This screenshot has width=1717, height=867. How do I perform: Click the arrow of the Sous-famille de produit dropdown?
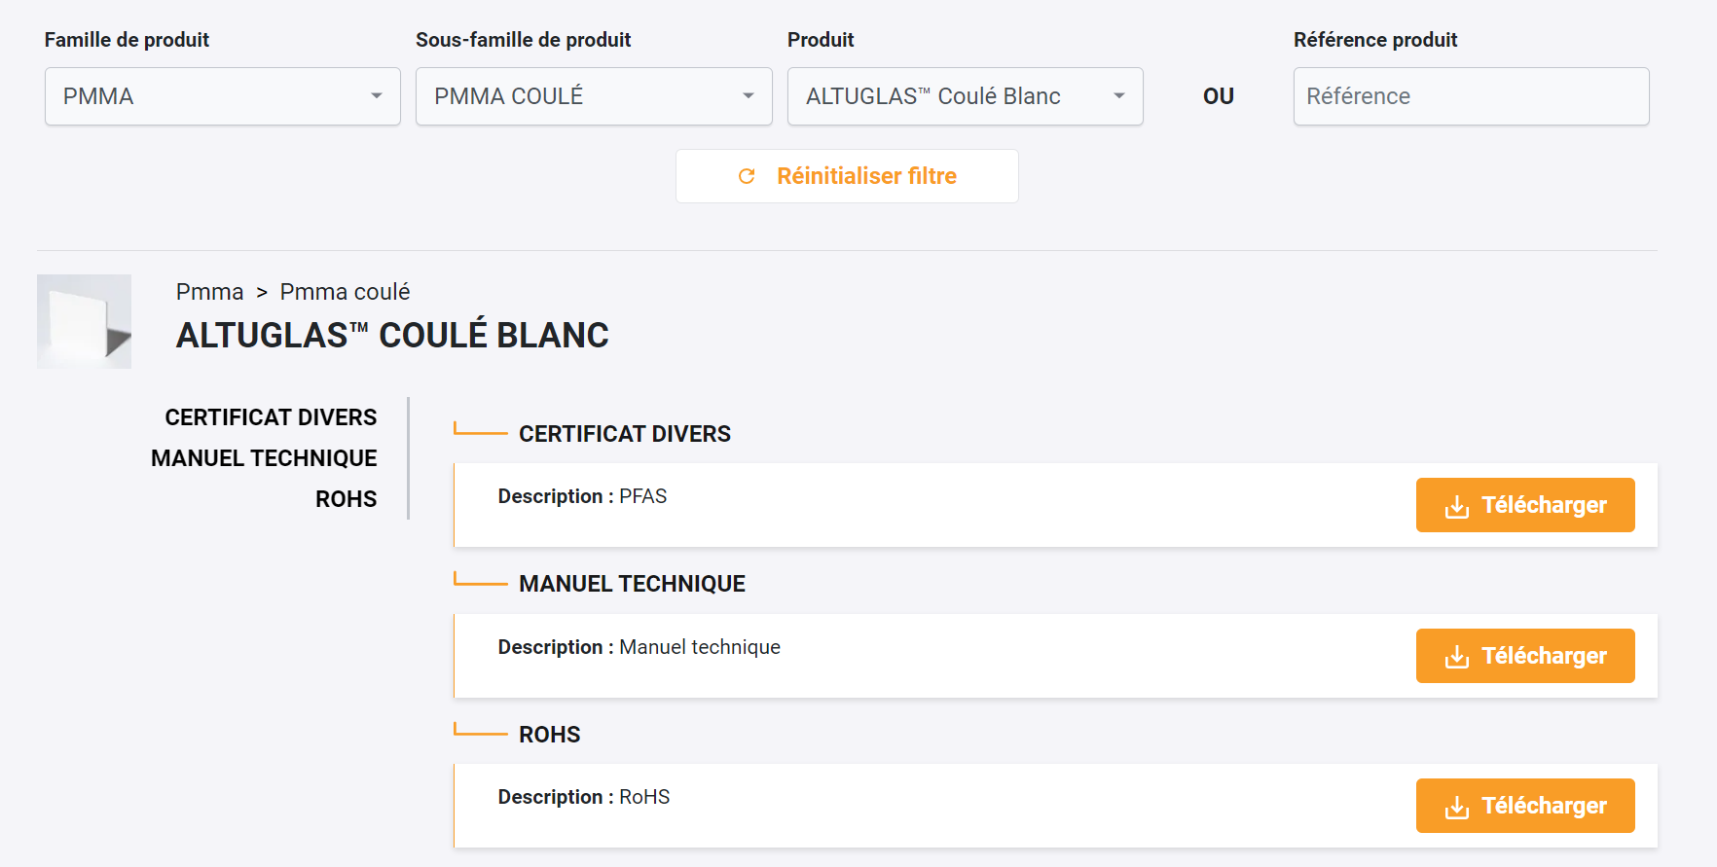click(749, 96)
